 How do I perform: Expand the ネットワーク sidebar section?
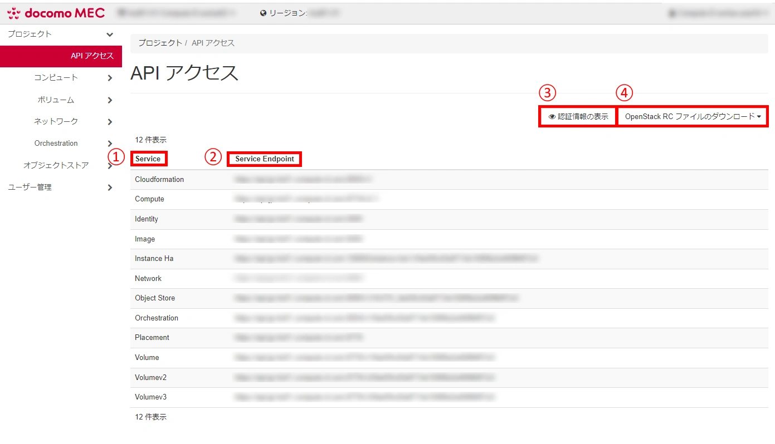point(110,122)
